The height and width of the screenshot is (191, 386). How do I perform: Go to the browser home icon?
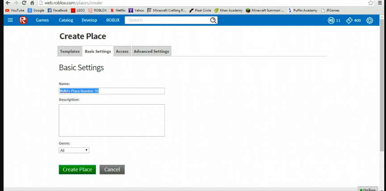click(x=32, y=3)
